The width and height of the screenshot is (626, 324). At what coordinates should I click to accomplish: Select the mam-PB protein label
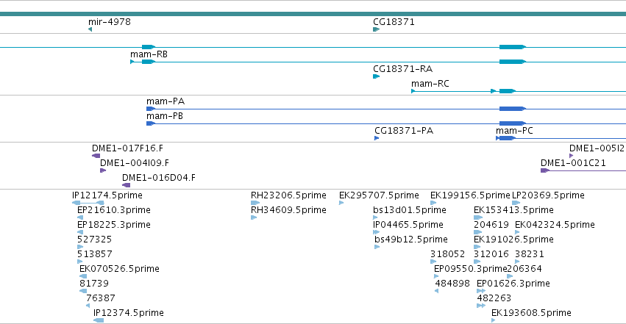click(165, 116)
